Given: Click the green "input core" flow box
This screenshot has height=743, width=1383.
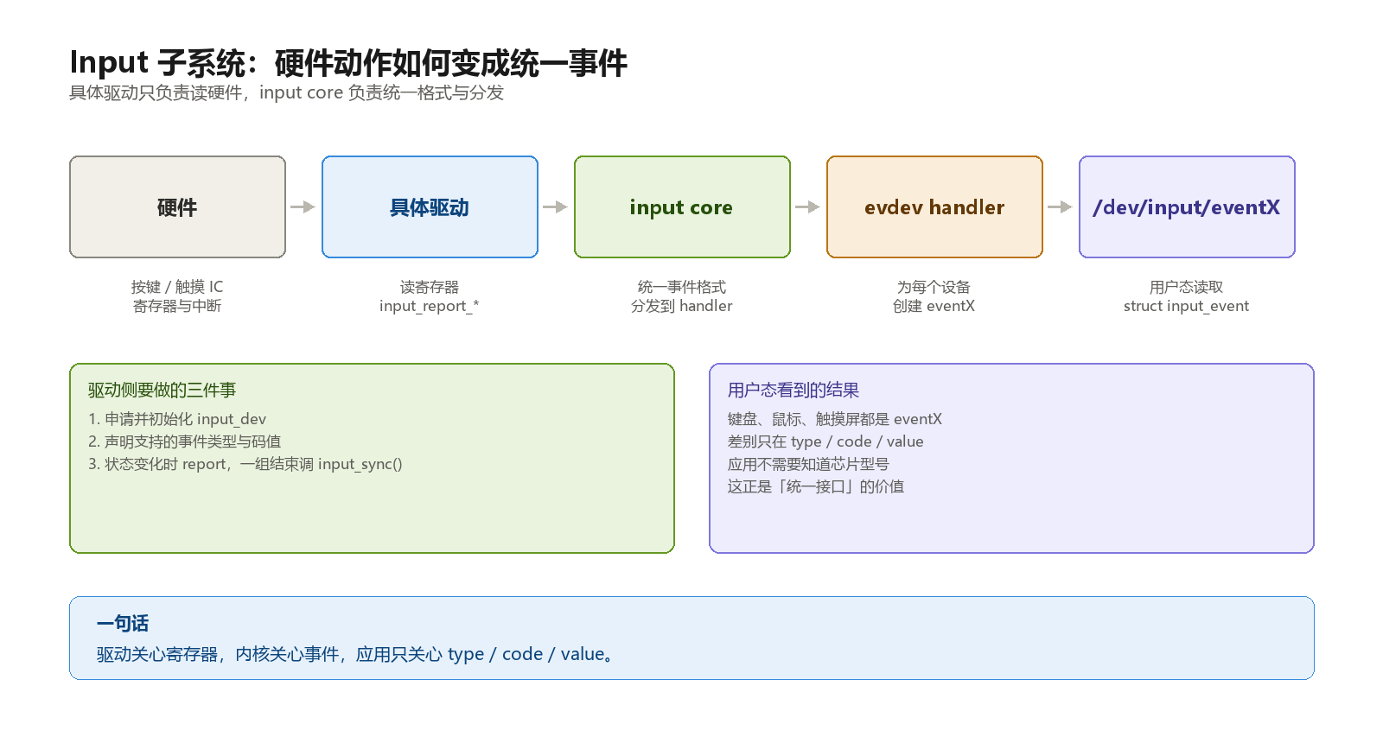Looking at the screenshot, I should (682, 207).
